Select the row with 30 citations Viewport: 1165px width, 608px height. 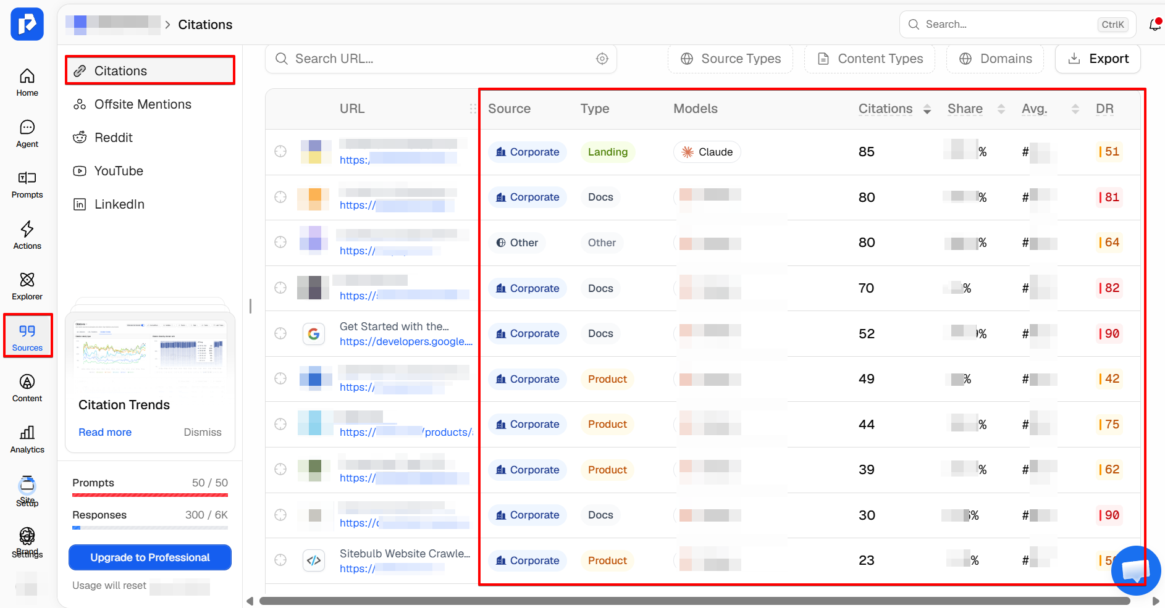[x=280, y=515]
